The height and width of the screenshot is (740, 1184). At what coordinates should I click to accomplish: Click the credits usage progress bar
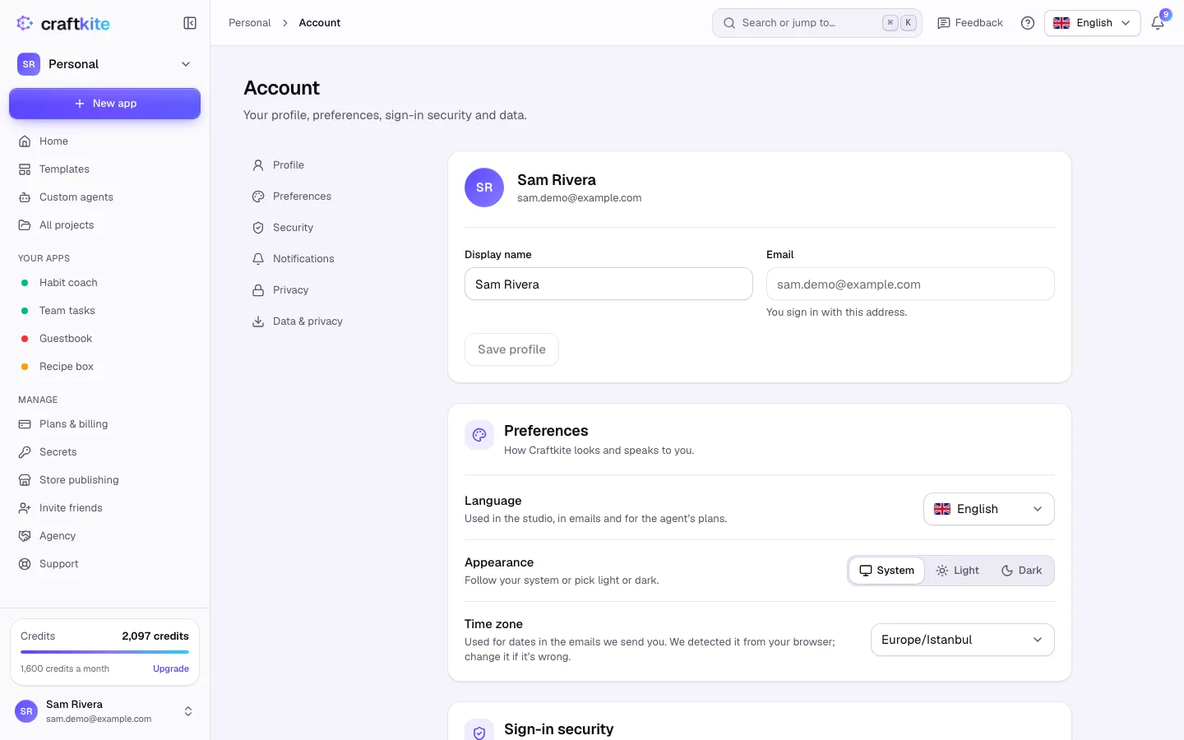104,652
